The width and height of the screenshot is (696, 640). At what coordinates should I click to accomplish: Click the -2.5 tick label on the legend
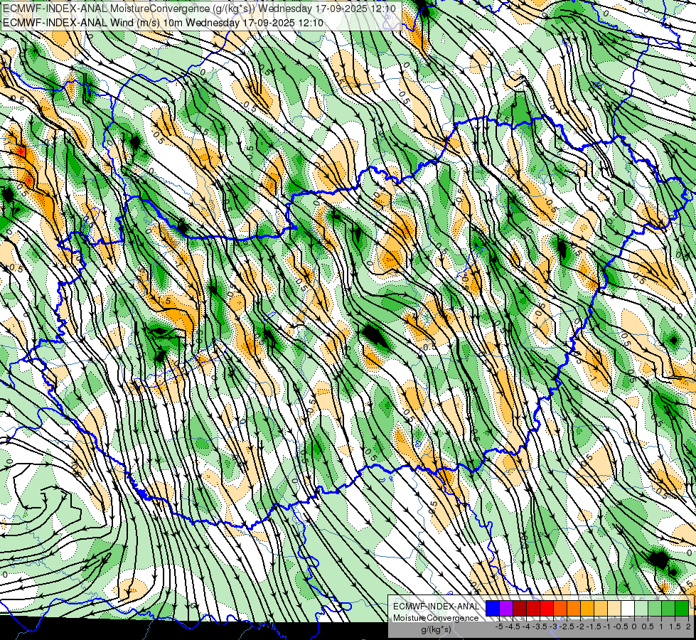click(x=567, y=626)
